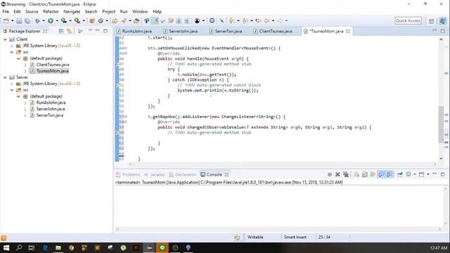Viewport: 450px width, 253px height.
Task: Toggle Mark Occurrences highlighter icon
Action: (x=155, y=20)
